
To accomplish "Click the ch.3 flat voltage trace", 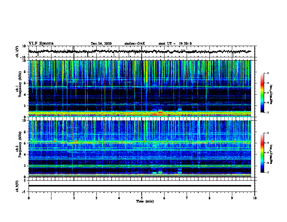I will click(140, 186).
